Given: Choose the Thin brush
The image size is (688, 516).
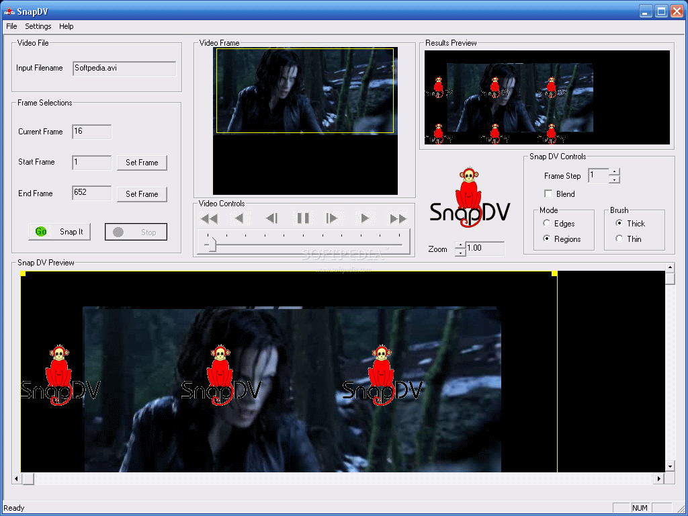Looking at the screenshot, I should coord(619,239).
